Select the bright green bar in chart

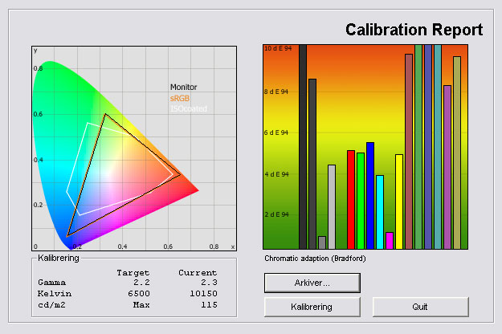coord(361,201)
